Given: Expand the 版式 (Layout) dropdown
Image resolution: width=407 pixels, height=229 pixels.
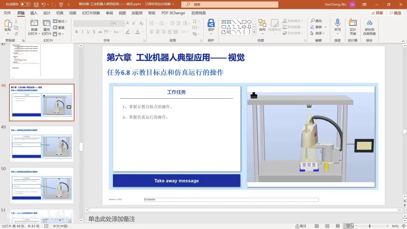Looking at the screenshot, I should pyautogui.click(x=60, y=21).
